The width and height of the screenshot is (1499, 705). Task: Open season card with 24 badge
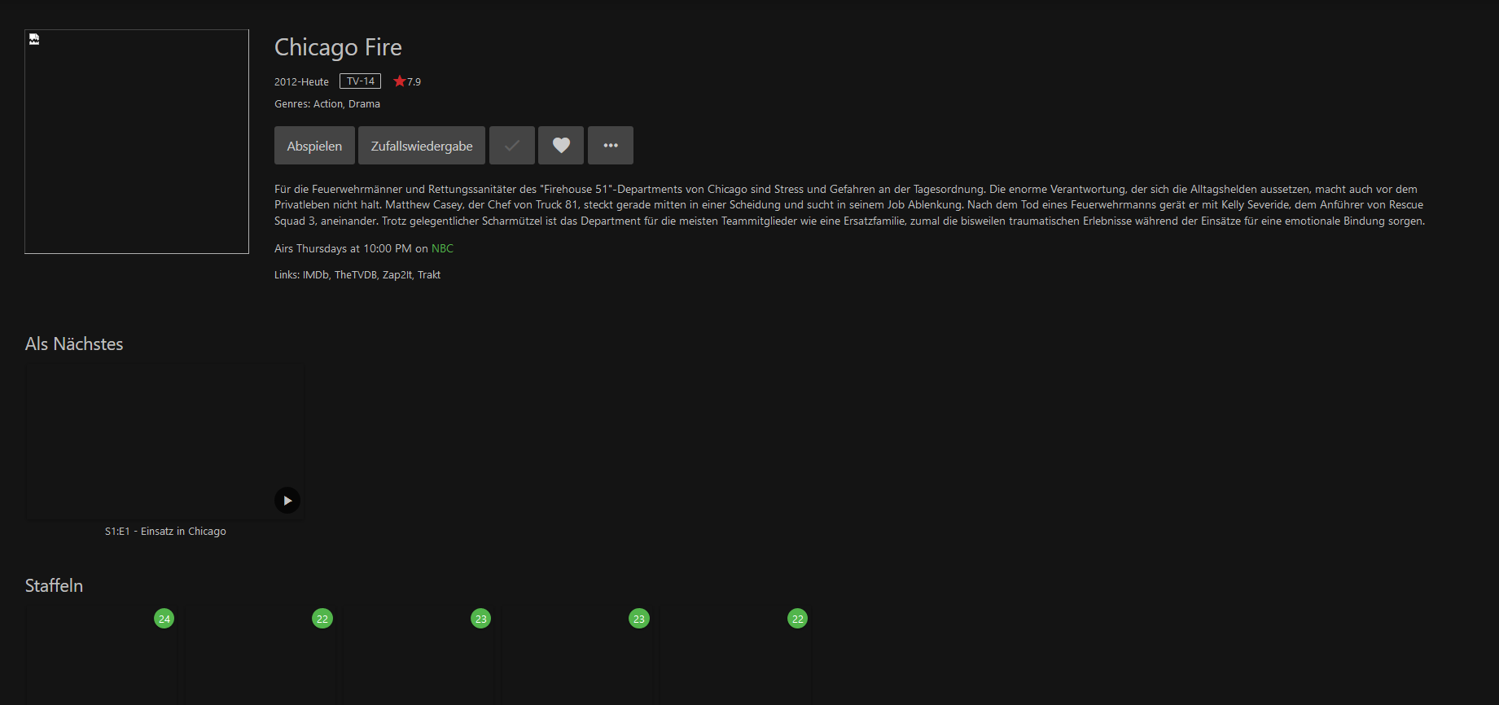point(102,655)
